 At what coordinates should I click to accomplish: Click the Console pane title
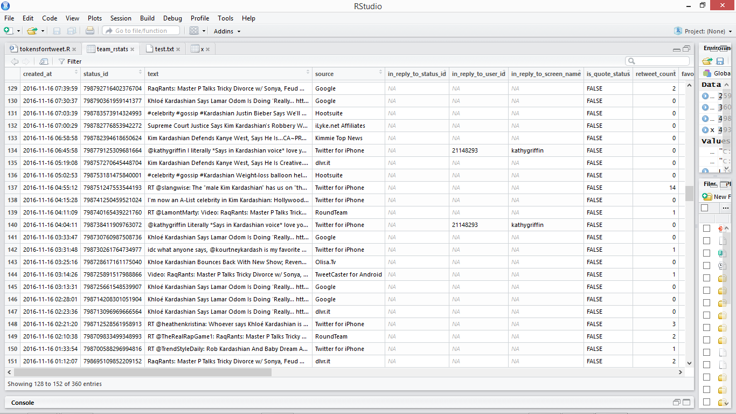[23, 403]
